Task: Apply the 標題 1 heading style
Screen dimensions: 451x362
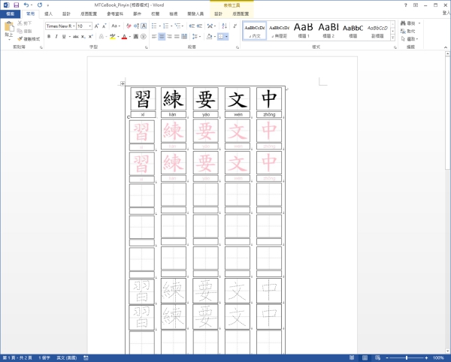Action: point(303,29)
